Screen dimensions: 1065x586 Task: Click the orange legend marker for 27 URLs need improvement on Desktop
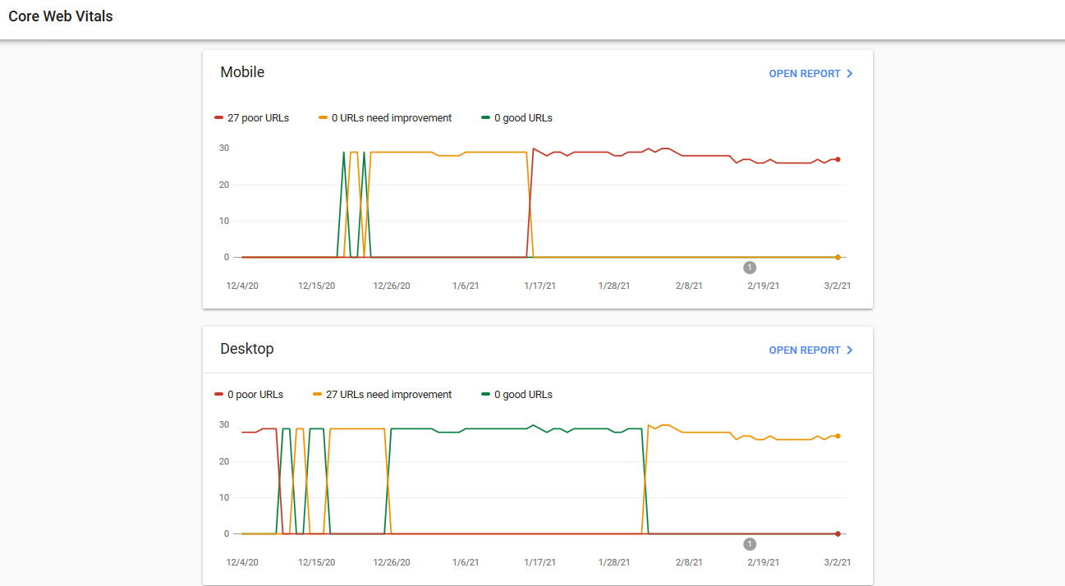[x=319, y=395]
